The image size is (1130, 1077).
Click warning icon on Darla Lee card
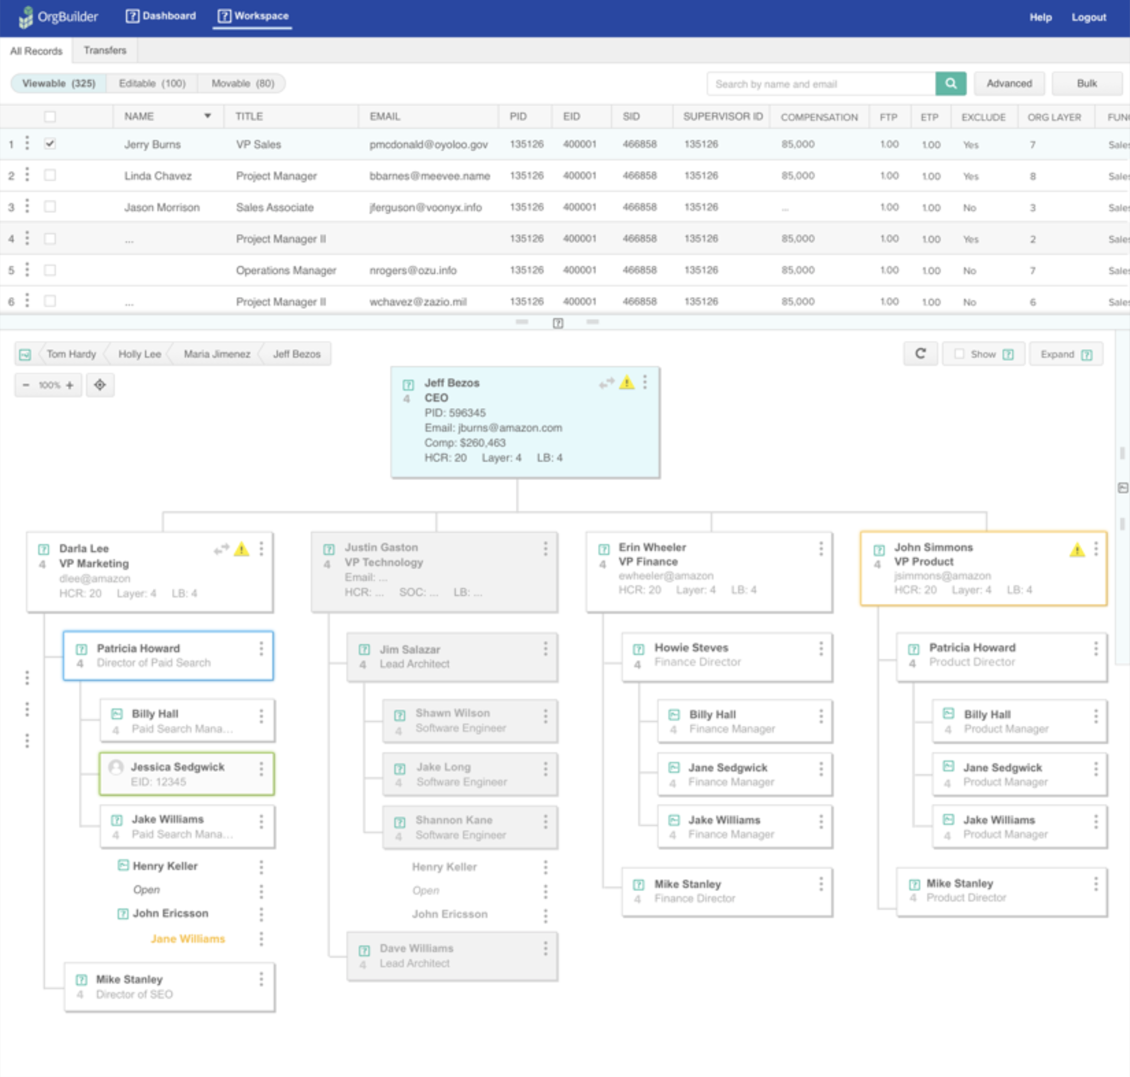pyautogui.click(x=242, y=549)
